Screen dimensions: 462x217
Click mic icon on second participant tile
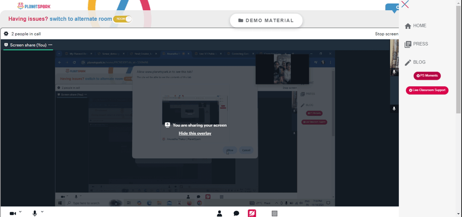pos(394,109)
